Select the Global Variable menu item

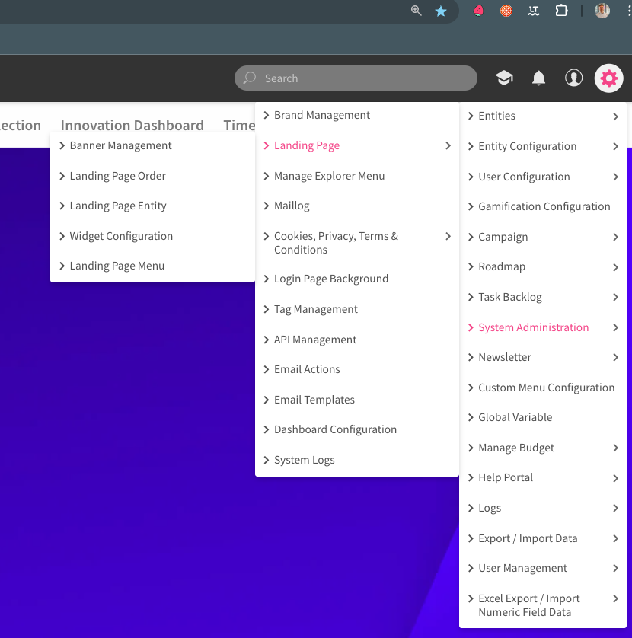tap(515, 417)
